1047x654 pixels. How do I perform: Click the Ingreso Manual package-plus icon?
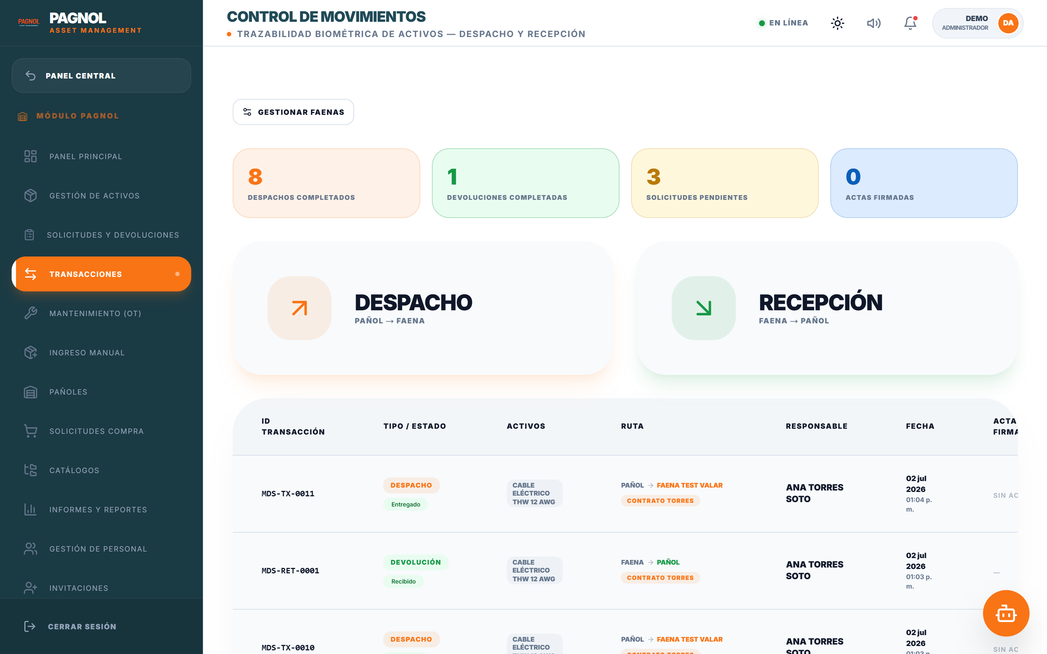tap(30, 352)
